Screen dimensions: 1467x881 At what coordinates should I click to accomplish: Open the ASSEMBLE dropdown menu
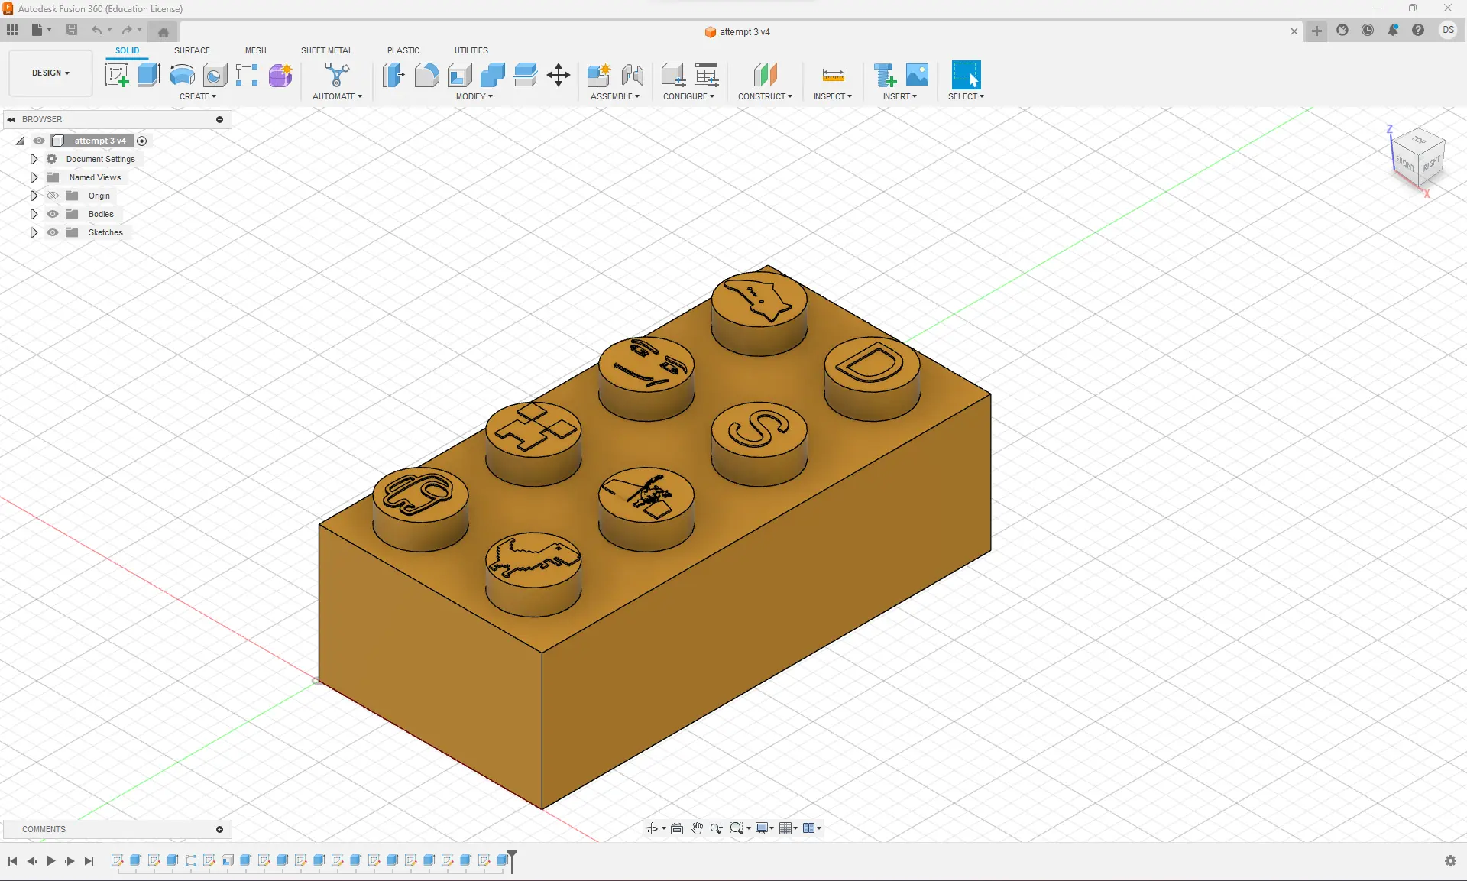click(x=615, y=96)
